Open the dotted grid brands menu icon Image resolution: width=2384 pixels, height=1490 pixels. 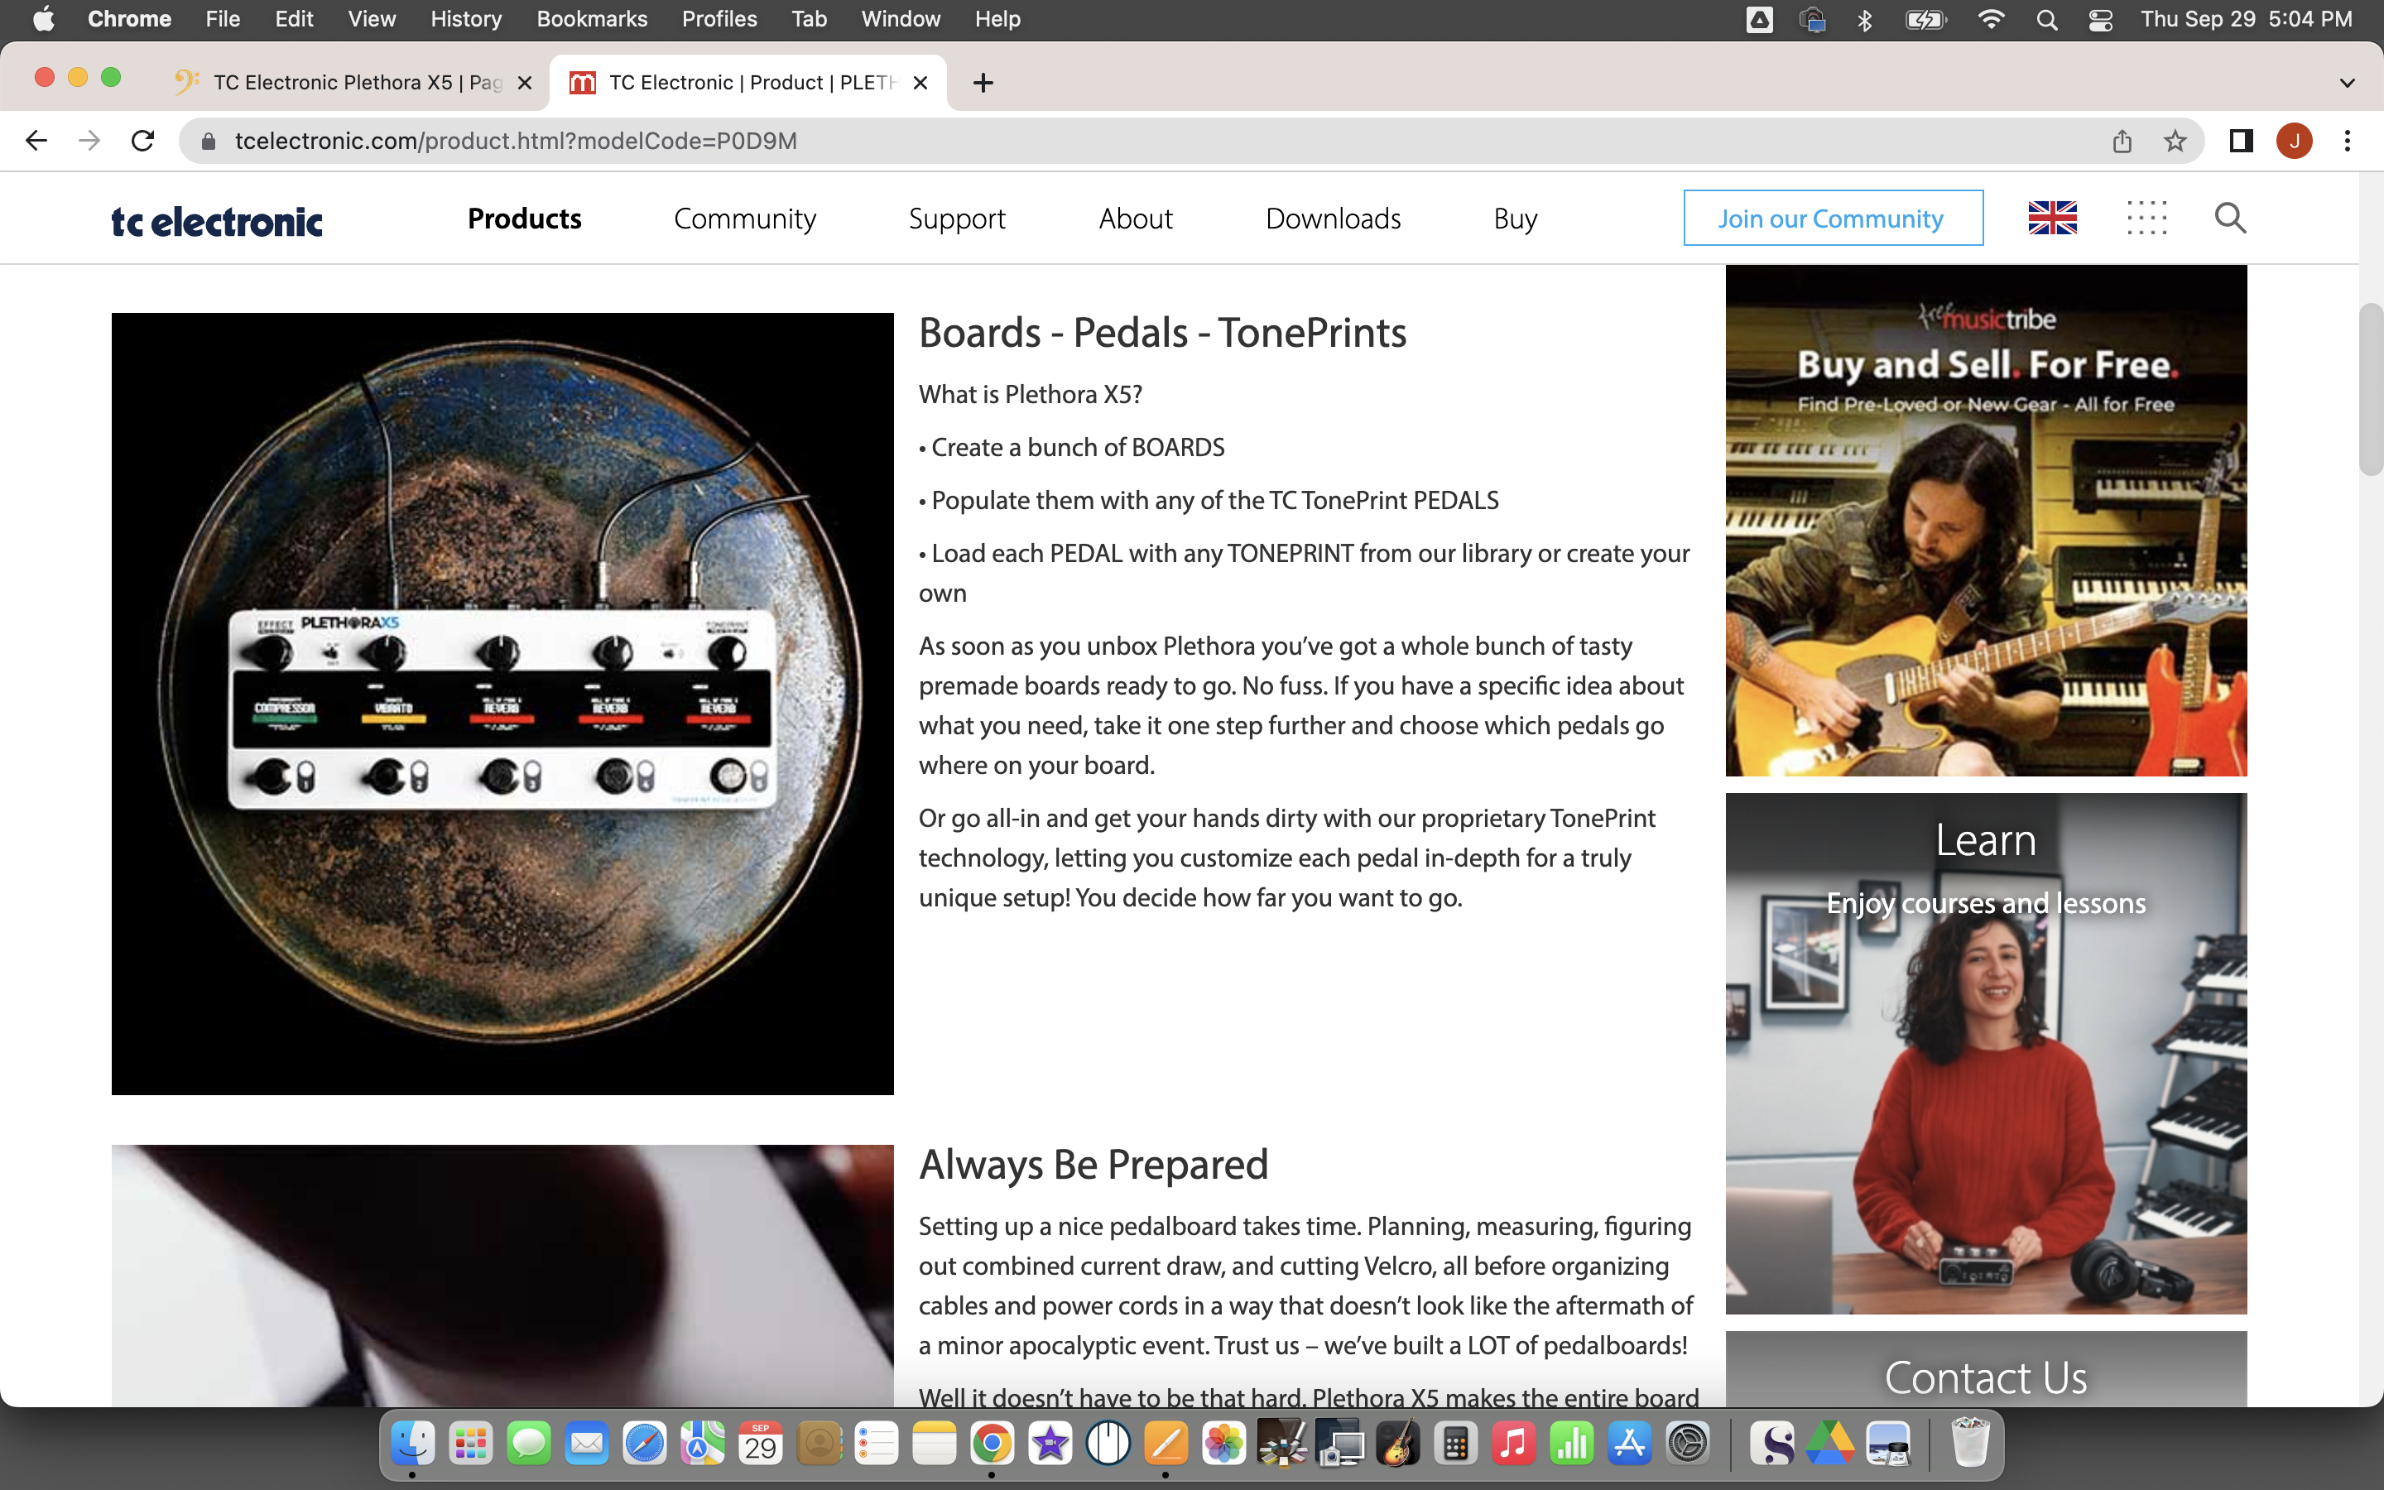point(2146,218)
